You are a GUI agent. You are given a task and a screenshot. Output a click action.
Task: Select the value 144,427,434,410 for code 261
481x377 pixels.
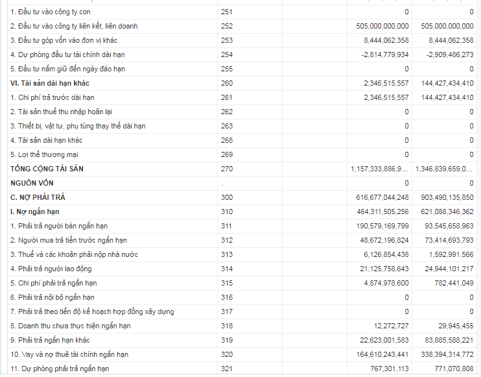click(447, 97)
